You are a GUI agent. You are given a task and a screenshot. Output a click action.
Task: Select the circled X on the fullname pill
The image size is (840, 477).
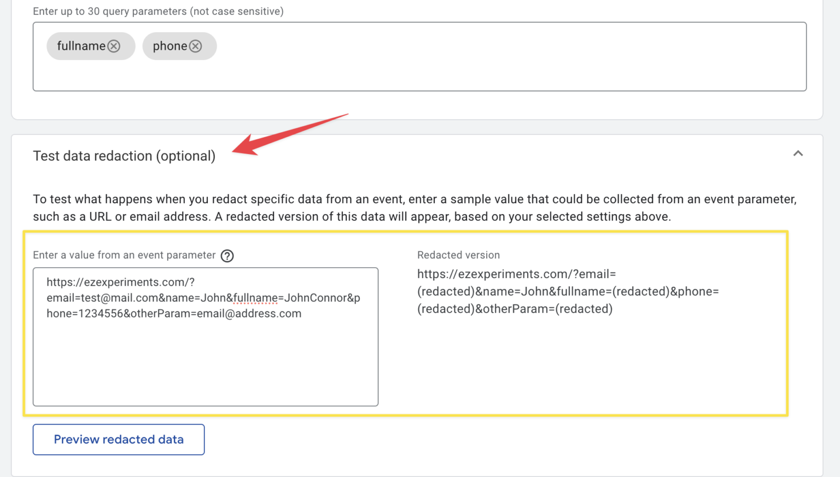(x=114, y=46)
